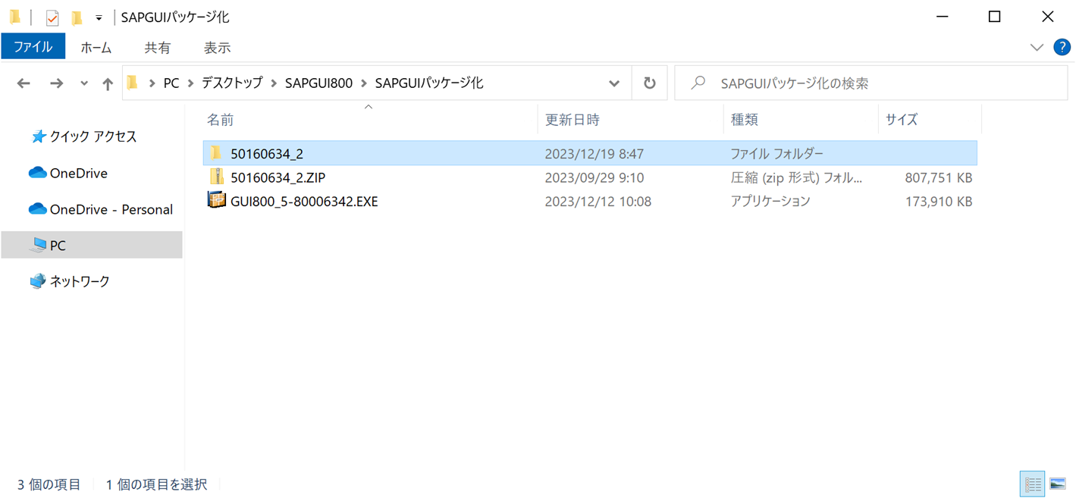The height and width of the screenshot is (498, 1076).
Task: Open the 共有 ribbon tab
Action: pyautogui.click(x=157, y=47)
